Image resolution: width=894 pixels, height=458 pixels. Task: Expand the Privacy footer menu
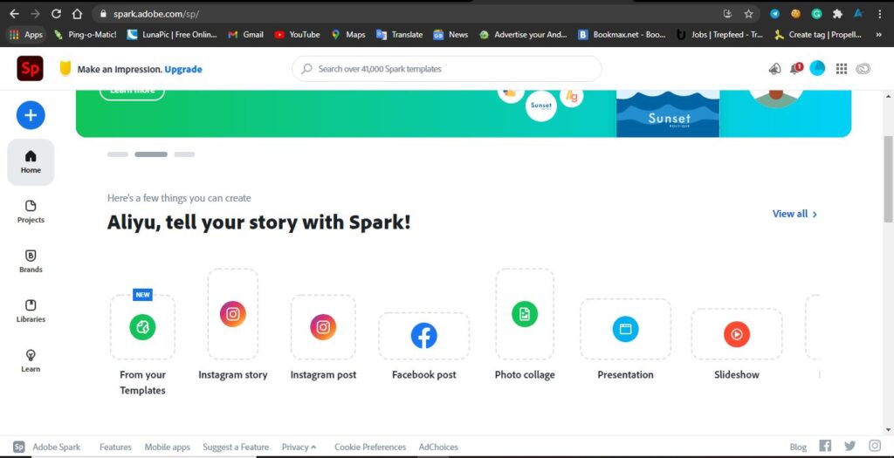click(x=299, y=448)
